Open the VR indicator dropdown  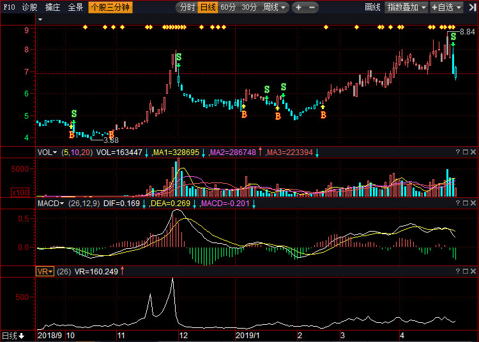click(45, 272)
